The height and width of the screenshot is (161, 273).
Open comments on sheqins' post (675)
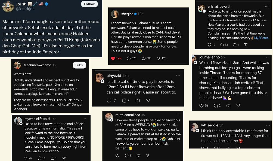point(129,58)
